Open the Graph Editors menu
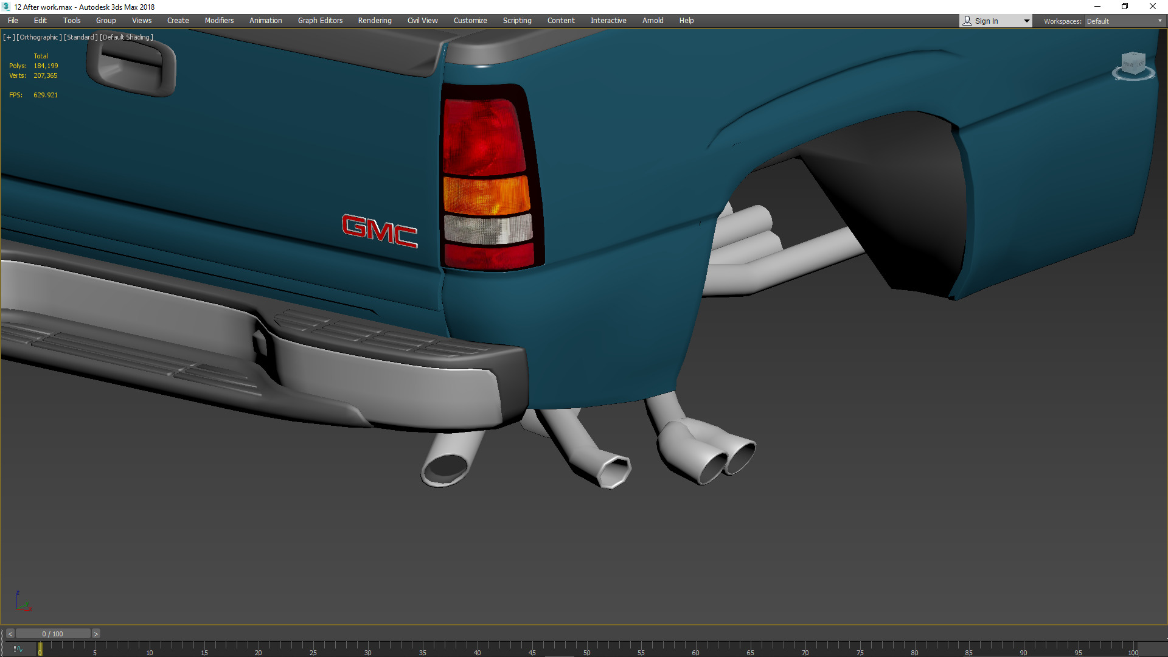The width and height of the screenshot is (1168, 657). 320,21
